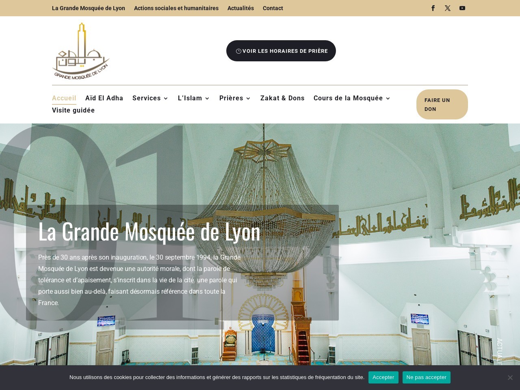Click the hero paragraph starting 'Près de 30 ans'
The image size is (520, 390).
pyautogui.click(x=139, y=280)
